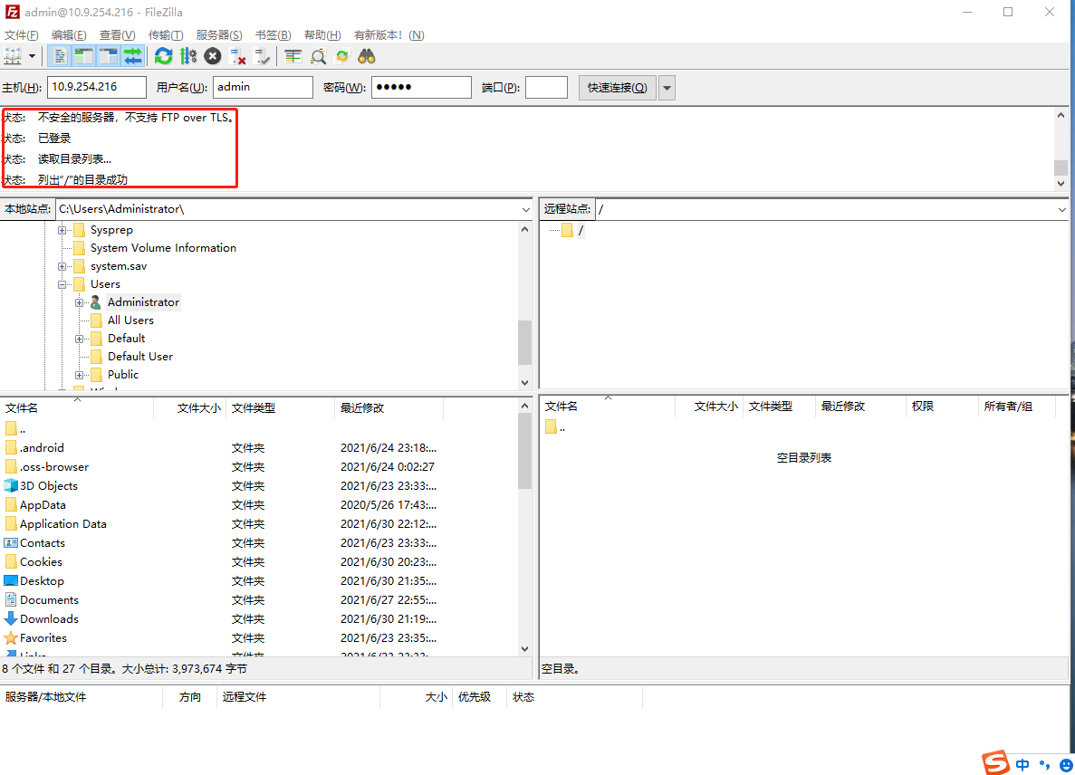Open the 查看(V) menu
This screenshot has width=1075, height=775.
117,35
